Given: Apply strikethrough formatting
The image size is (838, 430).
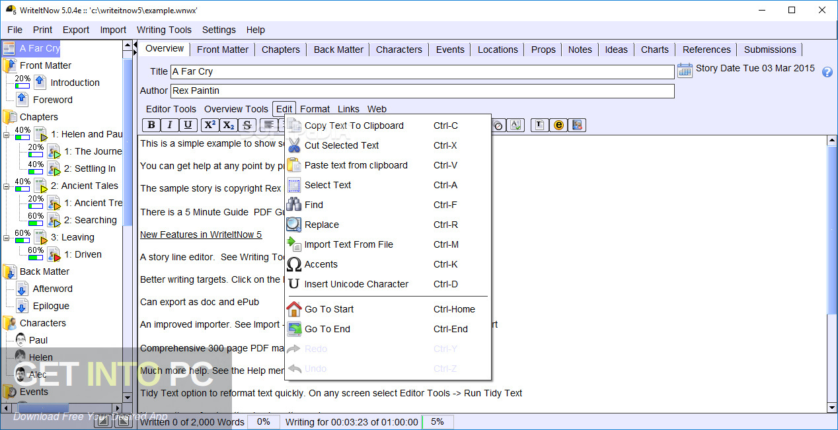Looking at the screenshot, I should click(247, 125).
